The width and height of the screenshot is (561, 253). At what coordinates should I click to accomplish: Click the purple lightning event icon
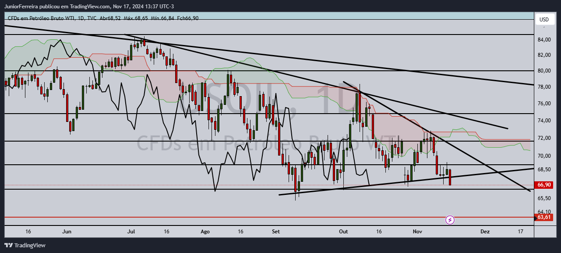[x=450, y=220]
